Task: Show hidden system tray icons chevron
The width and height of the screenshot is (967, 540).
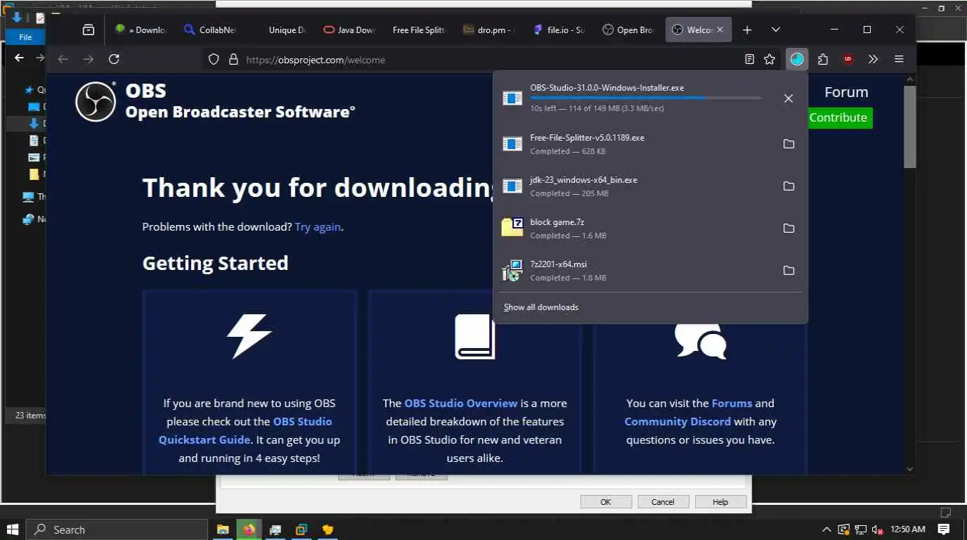Action: click(826, 529)
